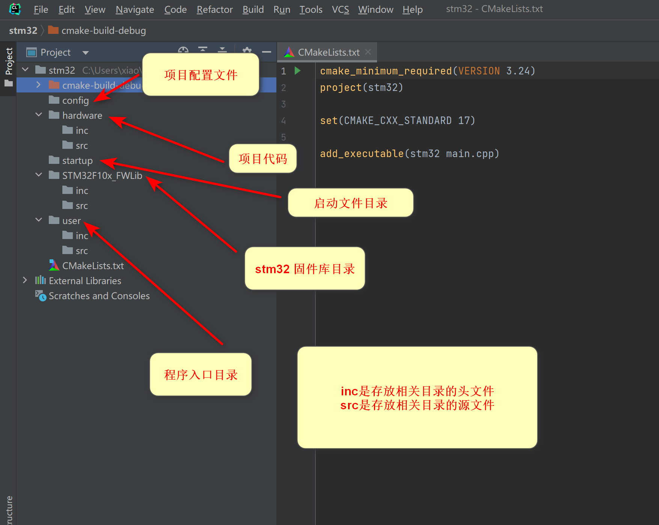
Task: Select CMakeLists.txt in the project tree
Action: (93, 266)
